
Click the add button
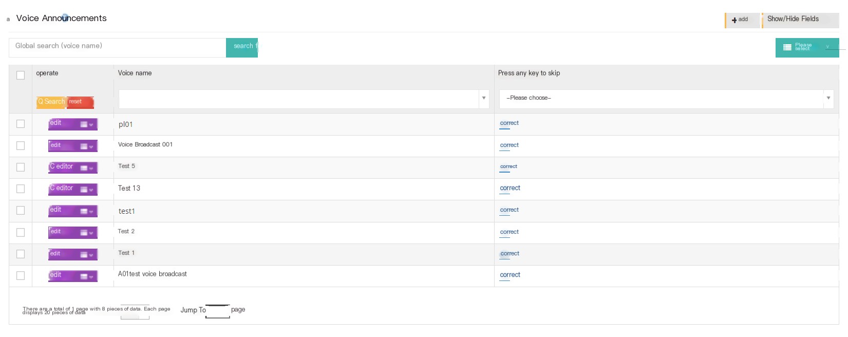coord(742,20)
